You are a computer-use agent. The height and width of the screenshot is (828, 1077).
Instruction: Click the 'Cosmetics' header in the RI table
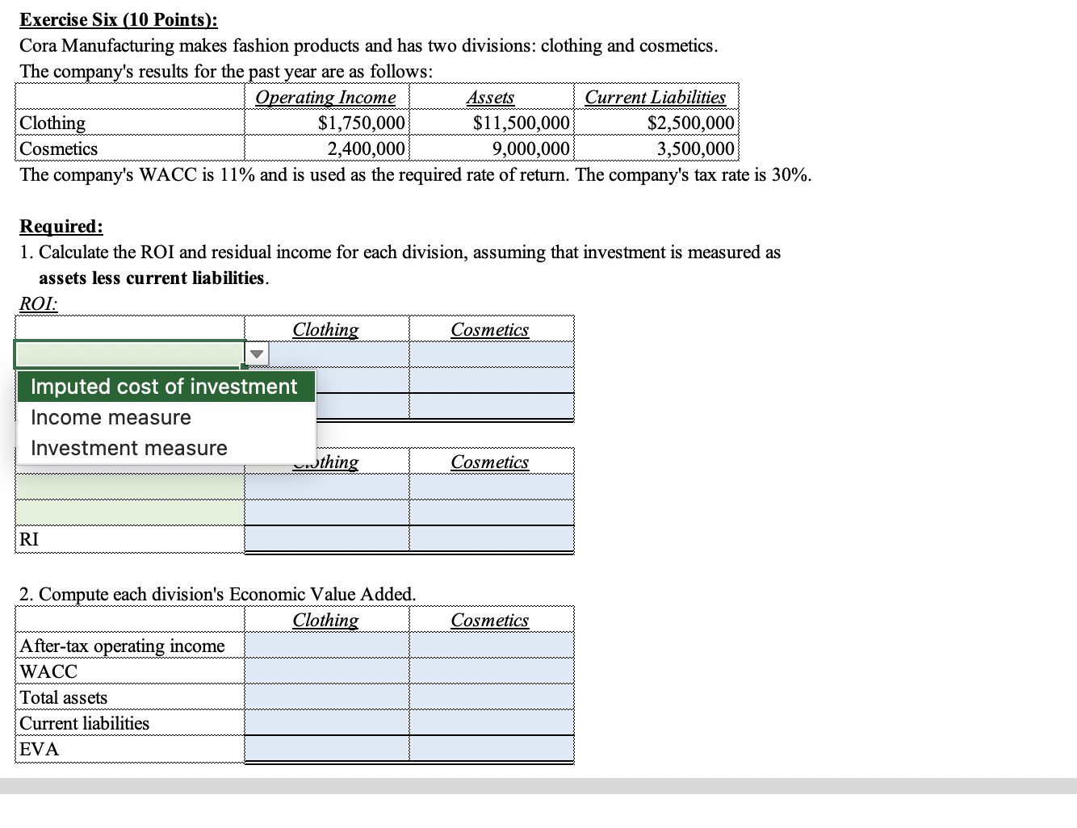point(490,462)
